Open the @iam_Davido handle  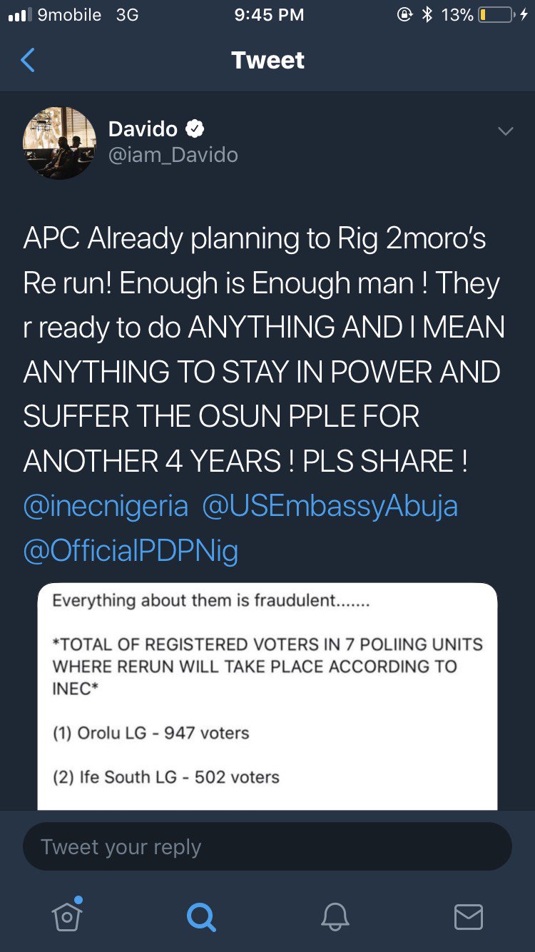pyautogui.click(x=173, y=155)
